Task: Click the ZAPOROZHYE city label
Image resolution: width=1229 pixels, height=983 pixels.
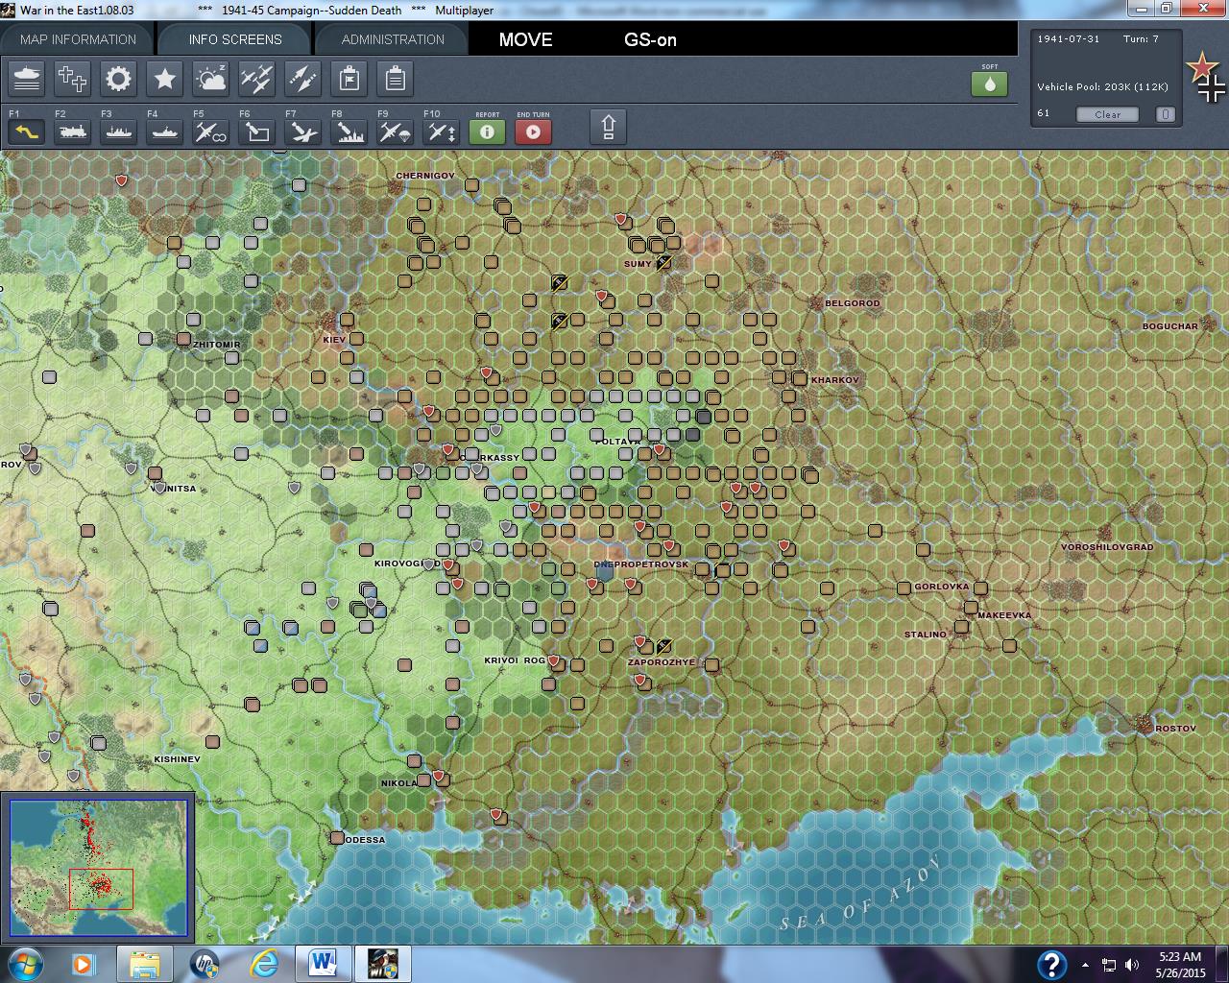Action: pos(662,662)
